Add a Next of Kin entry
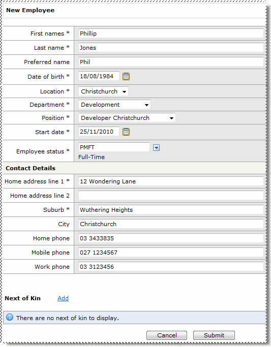Viewport: 271px width, 347px height. (x=63, y=298)
